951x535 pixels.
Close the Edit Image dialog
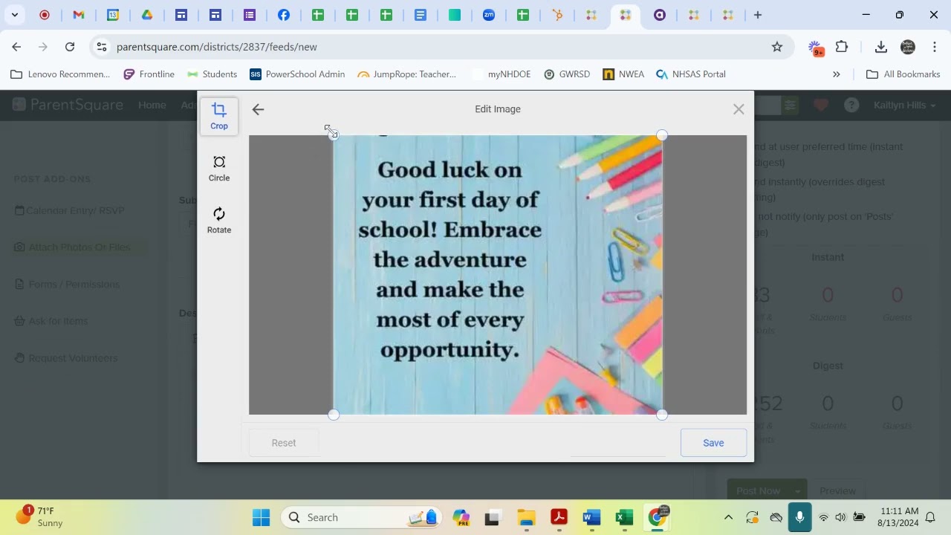739,109
